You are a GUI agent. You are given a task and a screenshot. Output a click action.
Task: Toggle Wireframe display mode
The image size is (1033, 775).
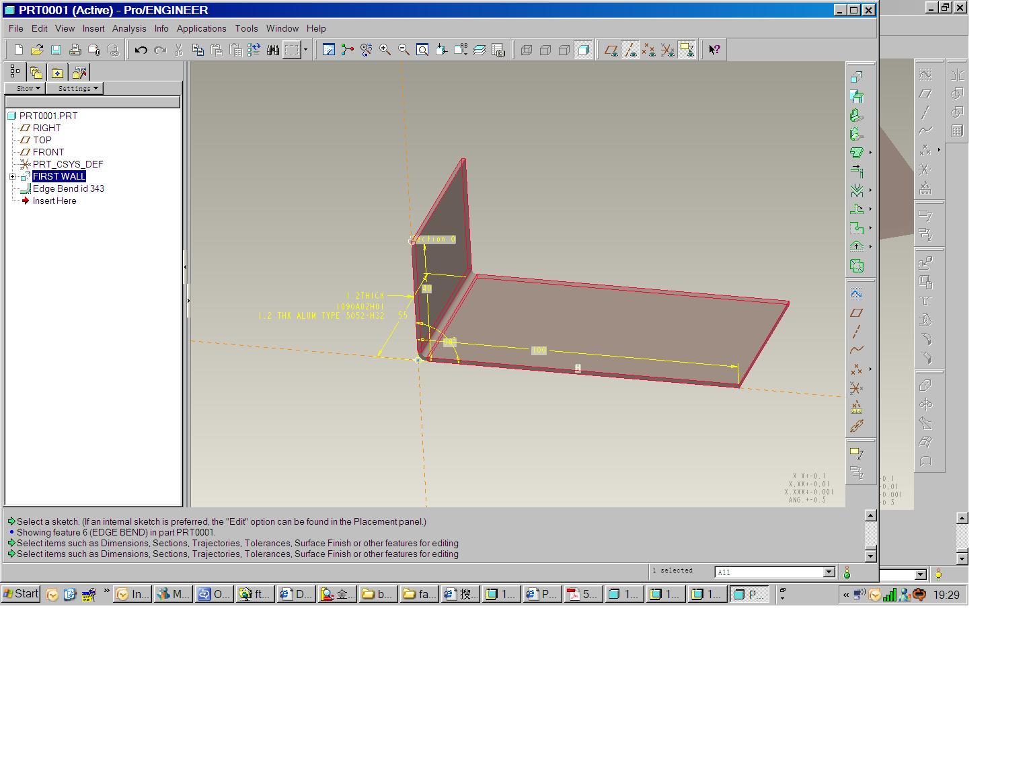tap(527, 50)
